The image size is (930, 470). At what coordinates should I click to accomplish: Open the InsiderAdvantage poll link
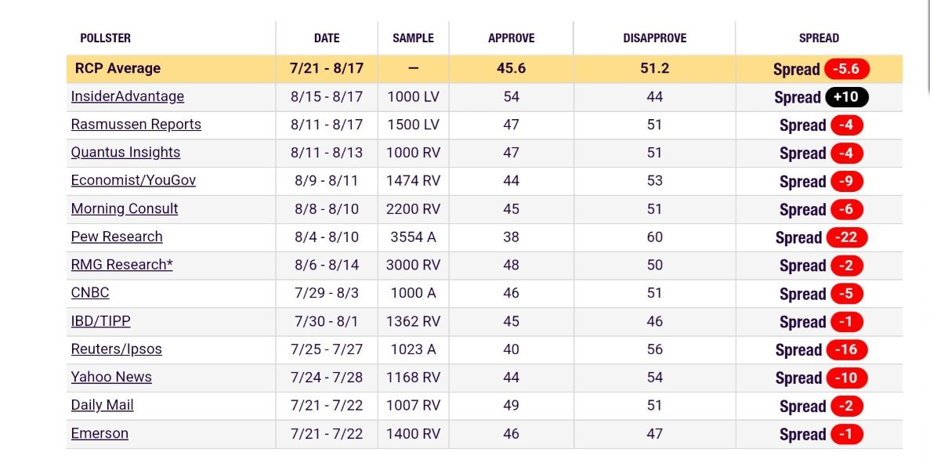point(128,96)
